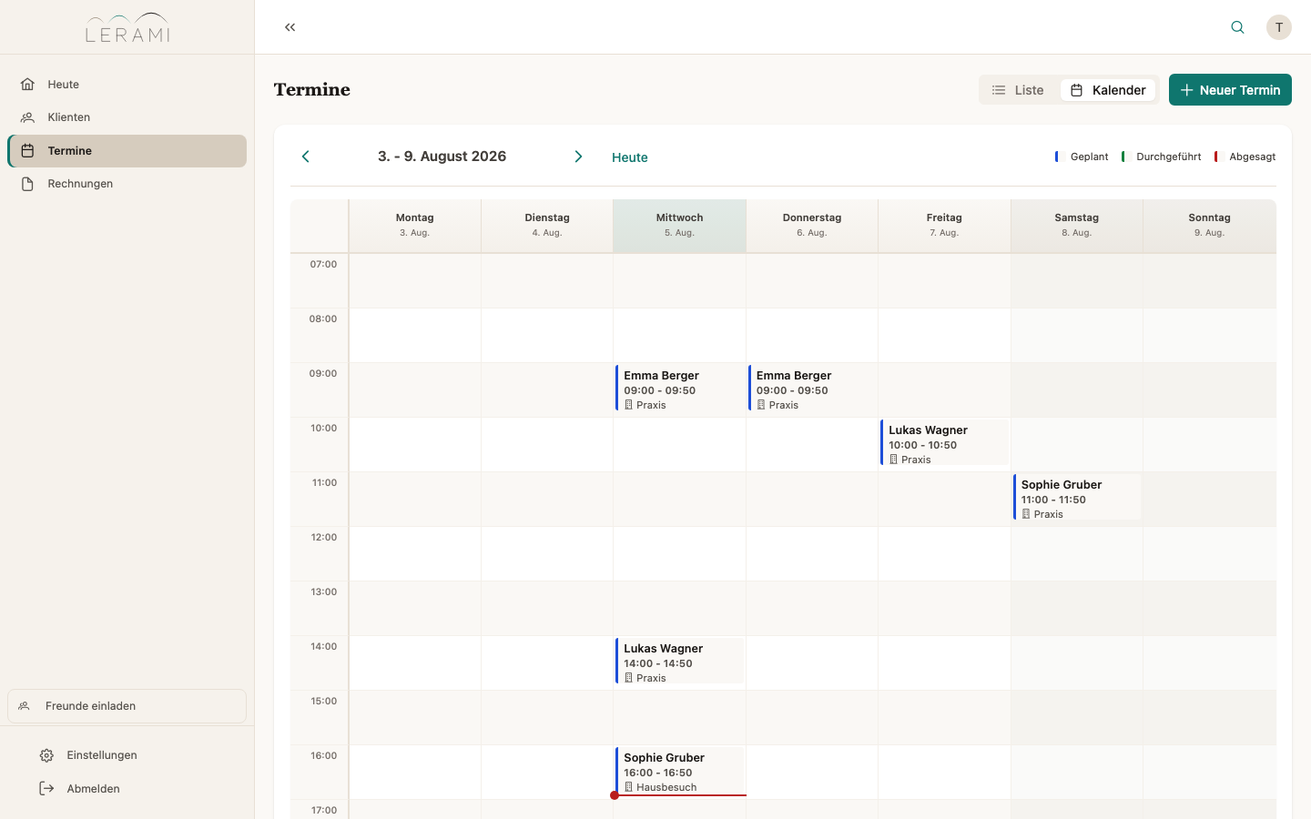The width and height of the screenshot is (1311, 819).
Task: Click the Abgesagt legend label
Action: pyautogui.click(x=1253, y=157)
